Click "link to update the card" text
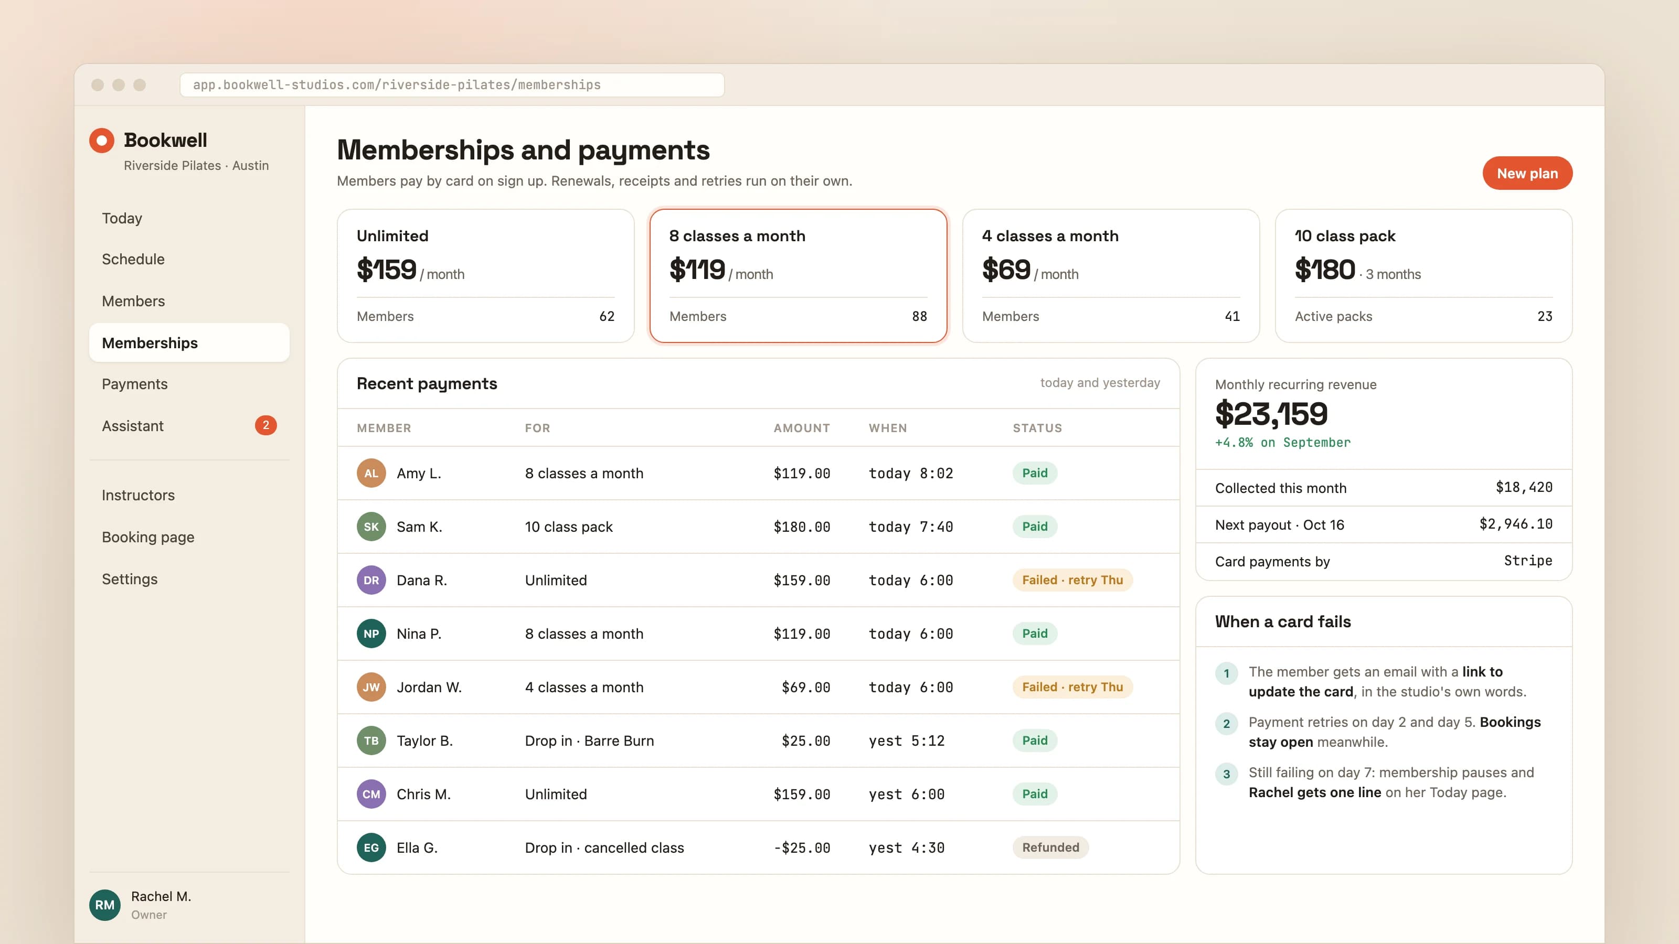 pyautogui.click(x=1375, y=681)
